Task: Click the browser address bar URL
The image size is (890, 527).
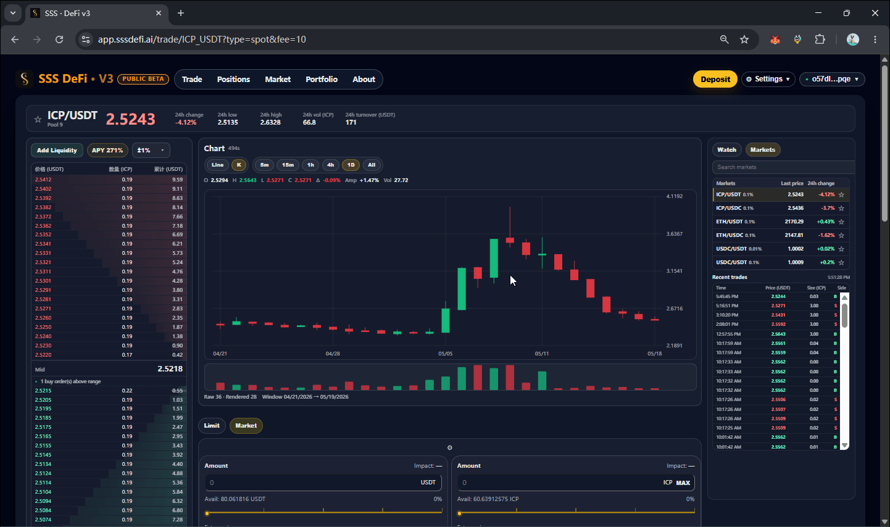Action: (202, 39)
